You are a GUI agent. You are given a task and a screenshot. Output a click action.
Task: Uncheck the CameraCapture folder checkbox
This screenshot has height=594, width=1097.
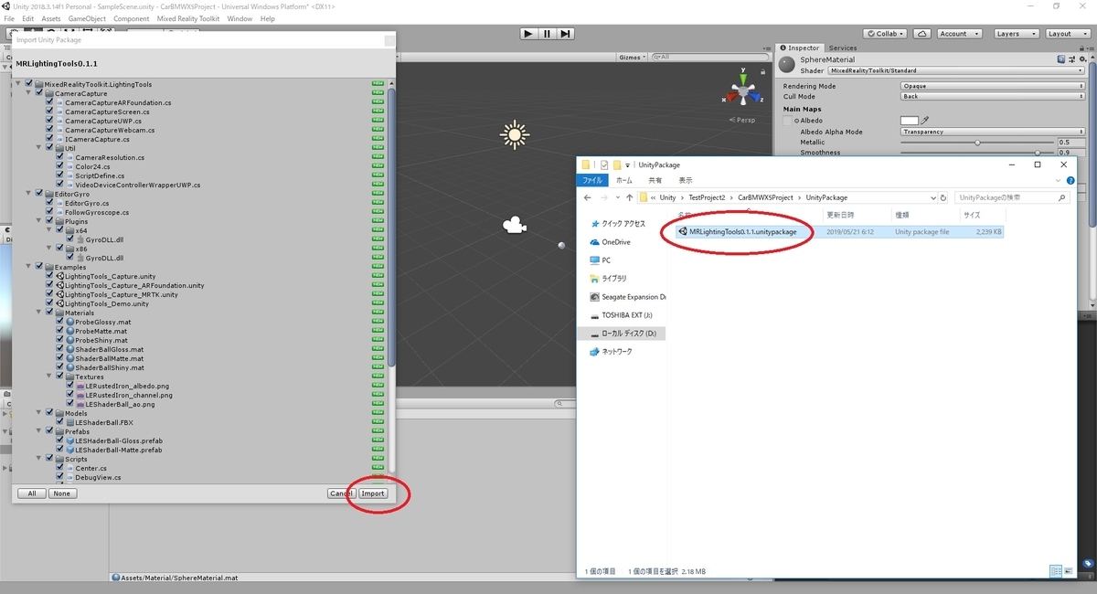tap(39, 93)
